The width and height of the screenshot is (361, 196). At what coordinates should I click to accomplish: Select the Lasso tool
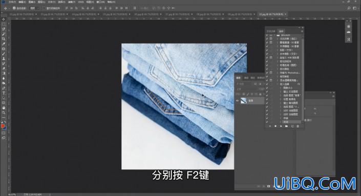(4, 29)
